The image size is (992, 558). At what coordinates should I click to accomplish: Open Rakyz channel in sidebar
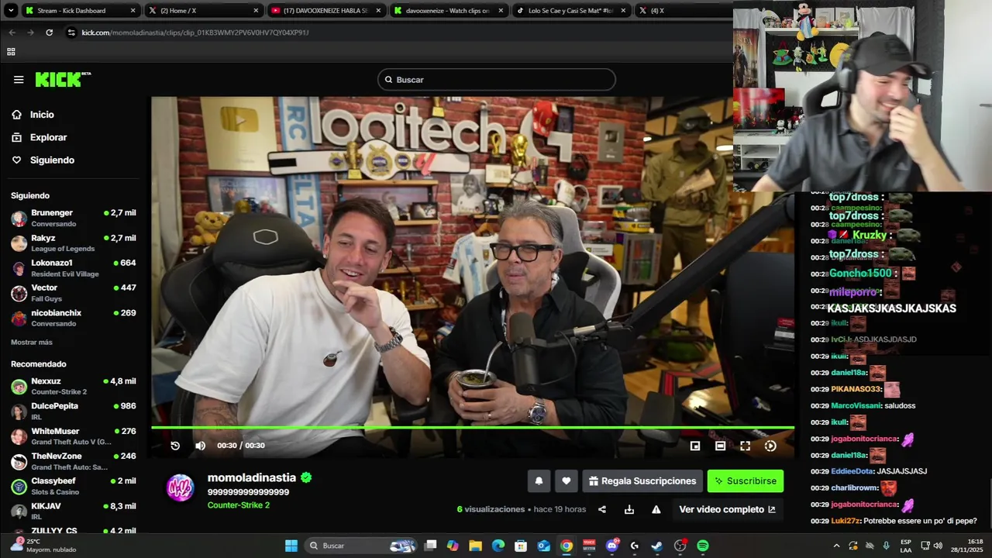click(x=74, y=243)
